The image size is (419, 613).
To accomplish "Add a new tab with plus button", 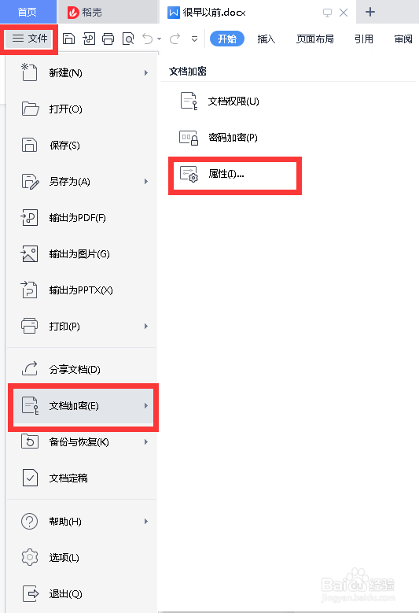I will pos(370,12).
